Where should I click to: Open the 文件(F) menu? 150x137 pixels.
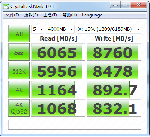point(12,15)
